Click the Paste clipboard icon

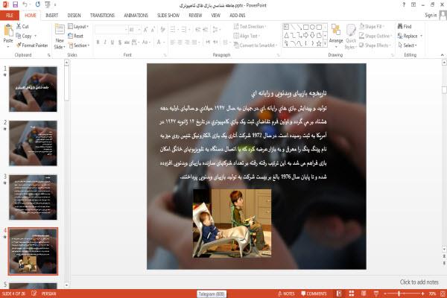[x=8, y=30]
